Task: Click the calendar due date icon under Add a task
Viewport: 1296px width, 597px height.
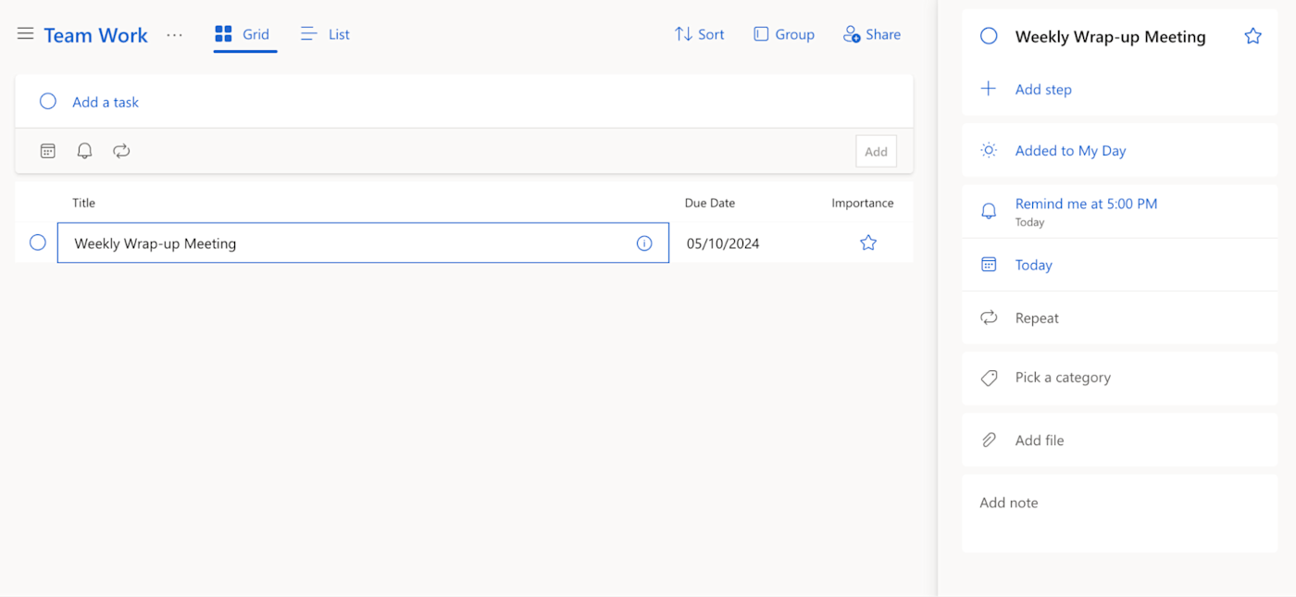Action: click(48, 151)
